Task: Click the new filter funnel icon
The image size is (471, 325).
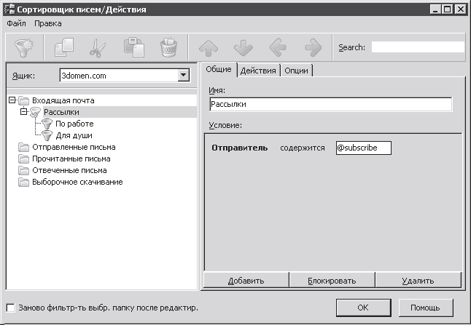Action: click(25, 47)
